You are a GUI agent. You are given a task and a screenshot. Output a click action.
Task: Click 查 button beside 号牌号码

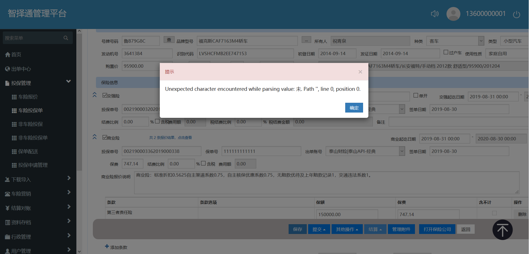click(169, 40)
